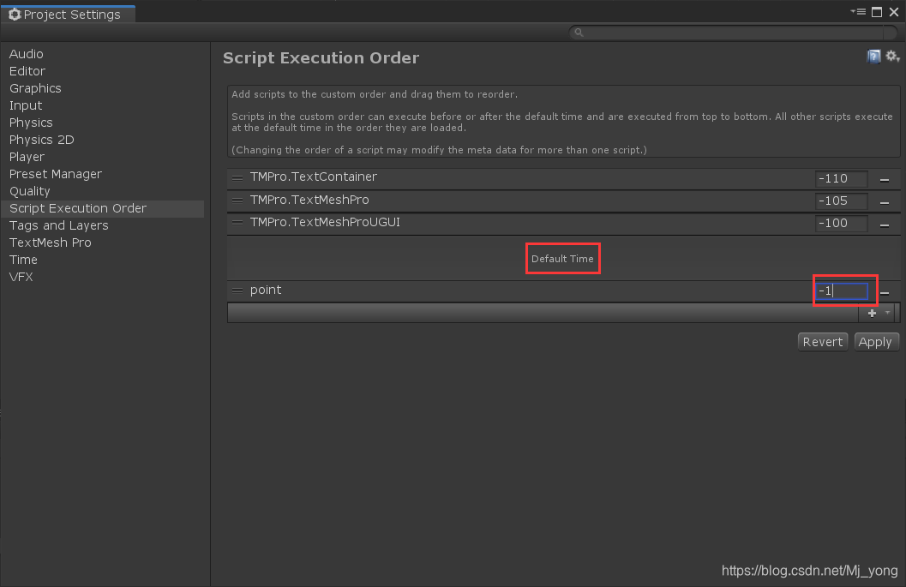This screenshot has height=587, width=906.
Task: Select the TMPro.TextMeshPro script name
Action: [x=309, y=200]
